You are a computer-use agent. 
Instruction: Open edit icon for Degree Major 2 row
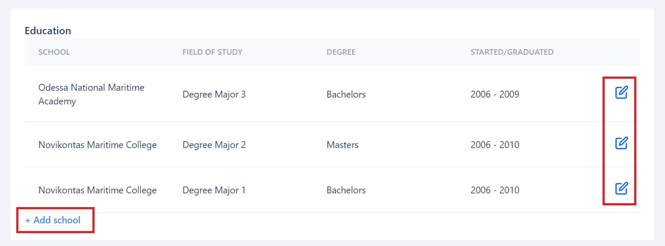(x=621, y=143)
